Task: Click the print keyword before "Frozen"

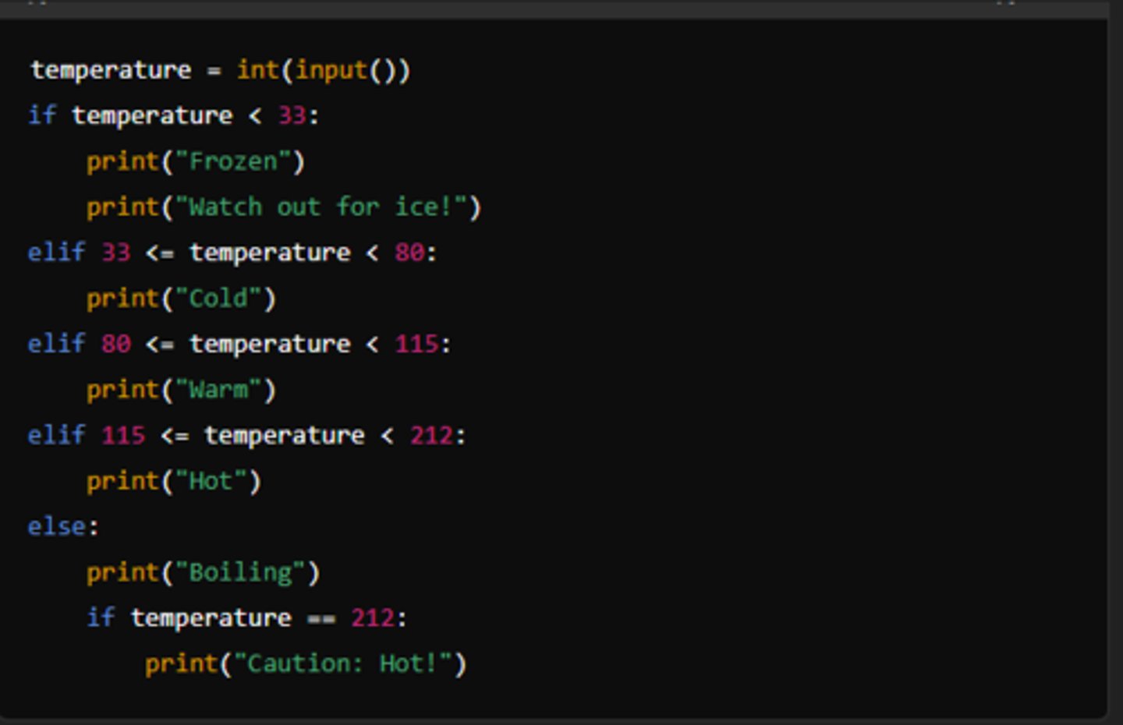Action: [x=122, y=161]
